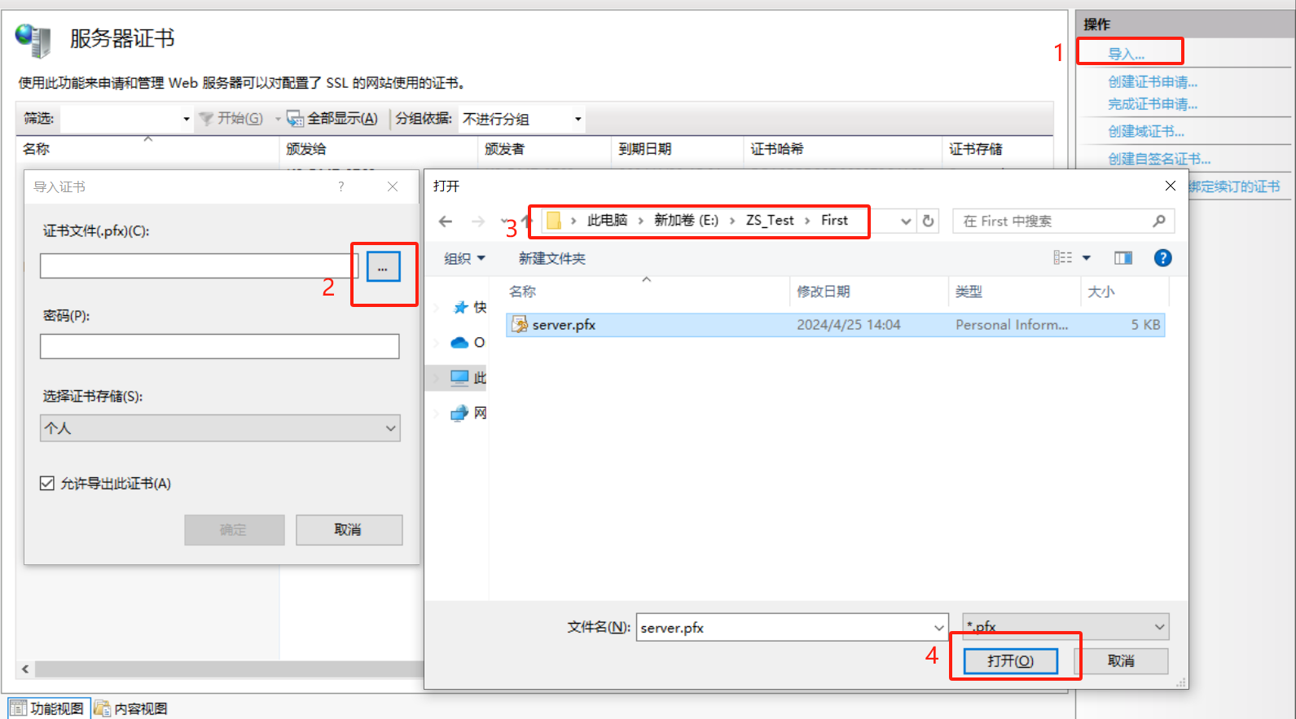Sort by 颁发给 column in certificates list
This screenshot has height=719, width=1296.
pyautogui.click(x=306, y=149)
